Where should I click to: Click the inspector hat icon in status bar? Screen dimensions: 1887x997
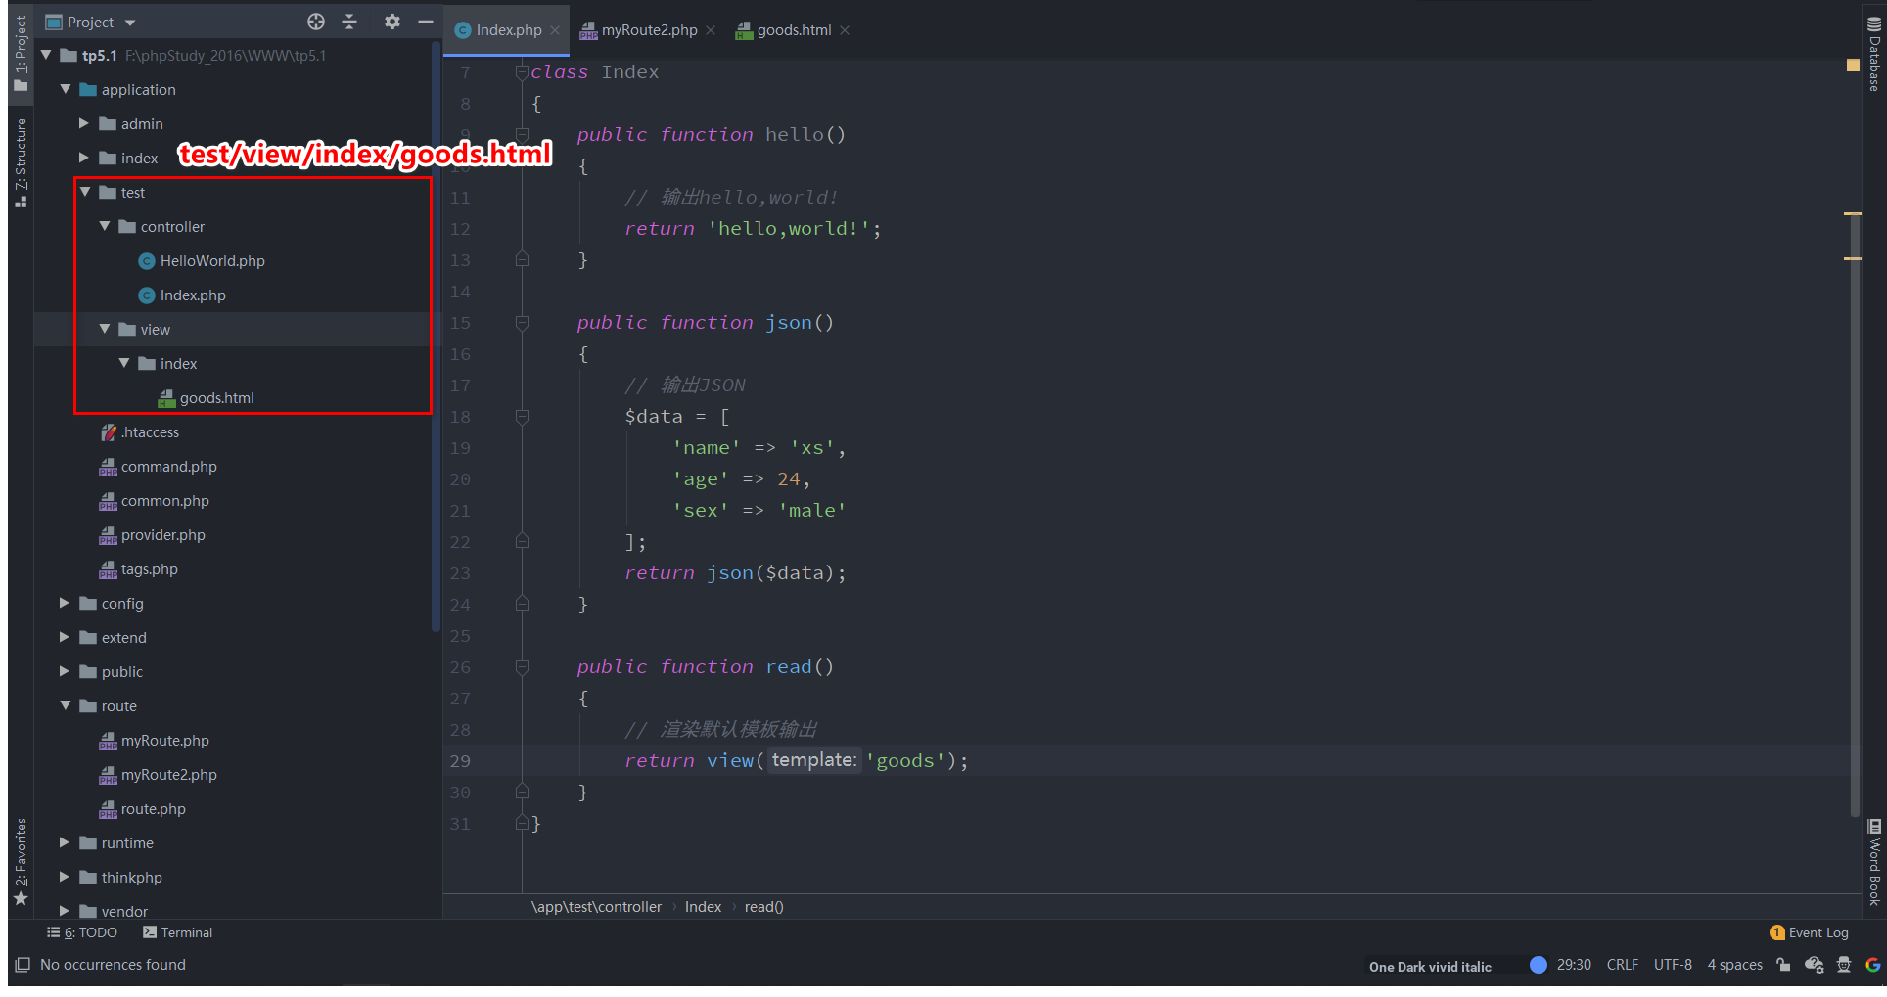[1844, 965]
